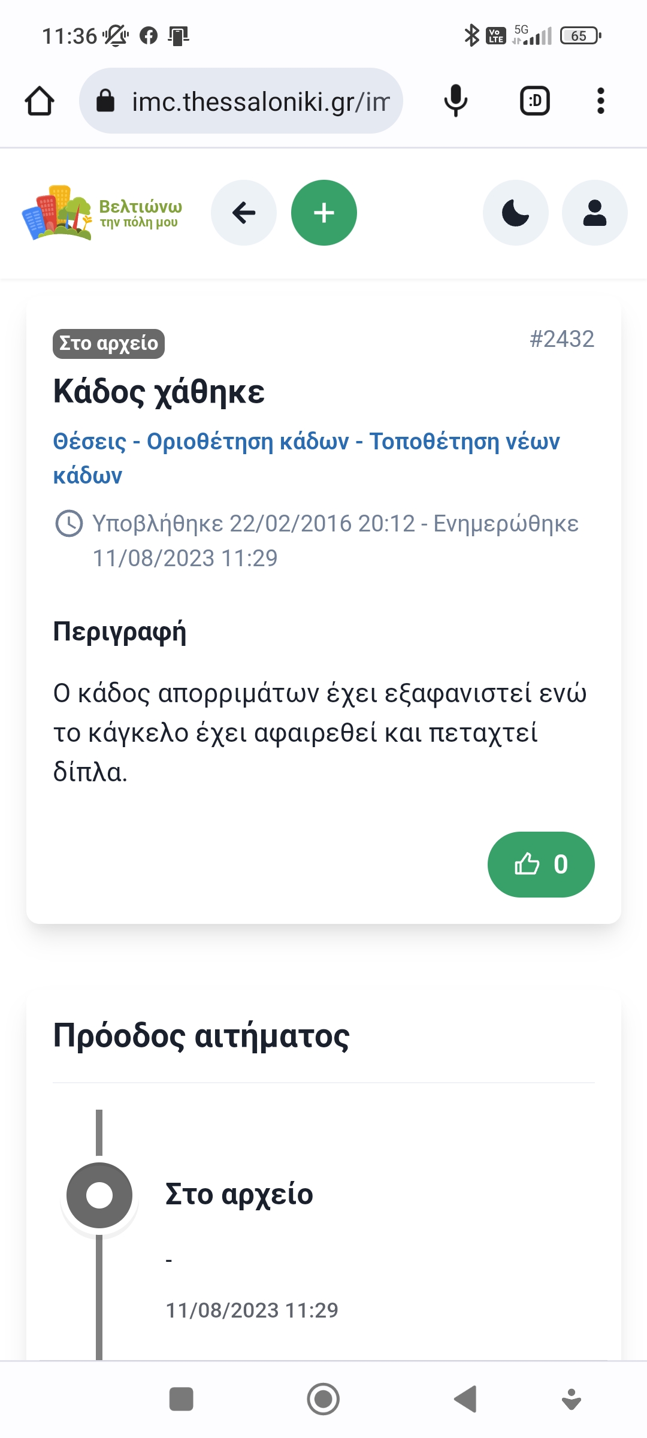647x1438 pixels.
Task: Add a new request with plus button
Action: (x=324, y=213)
